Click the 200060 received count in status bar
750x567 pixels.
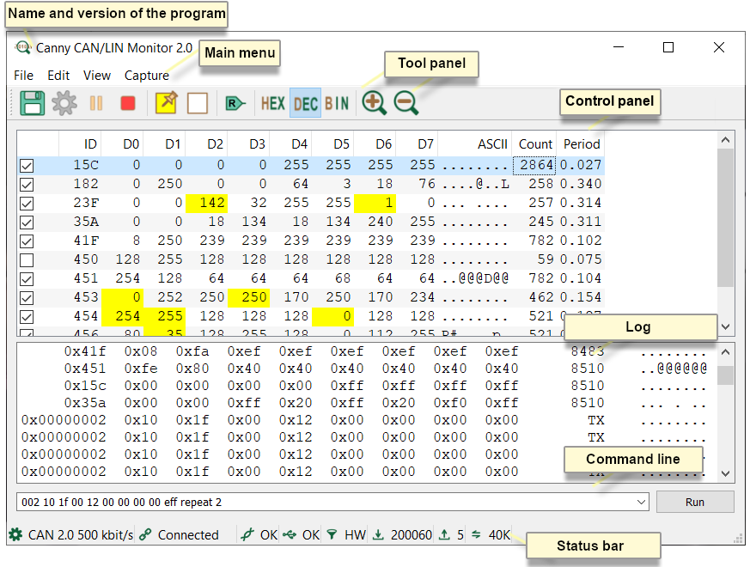tap(411, 534)
